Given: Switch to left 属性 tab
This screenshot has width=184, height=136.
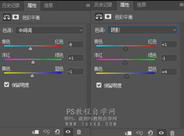Looking at the screenshot, I should [x=32, y=5].
